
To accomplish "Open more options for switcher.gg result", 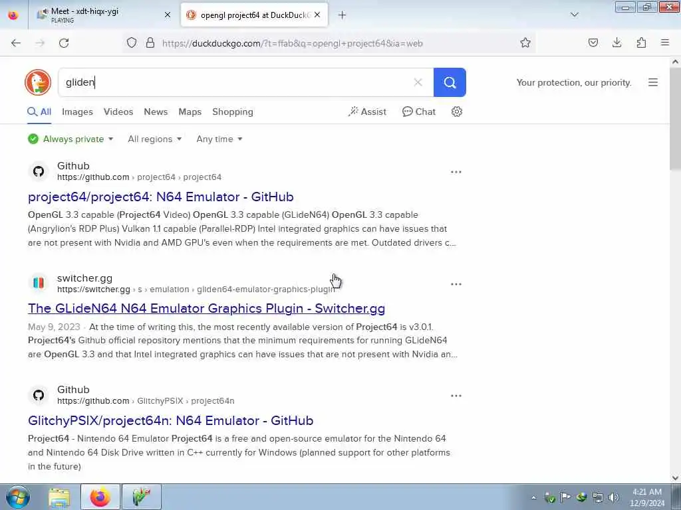I will (456, 284).
